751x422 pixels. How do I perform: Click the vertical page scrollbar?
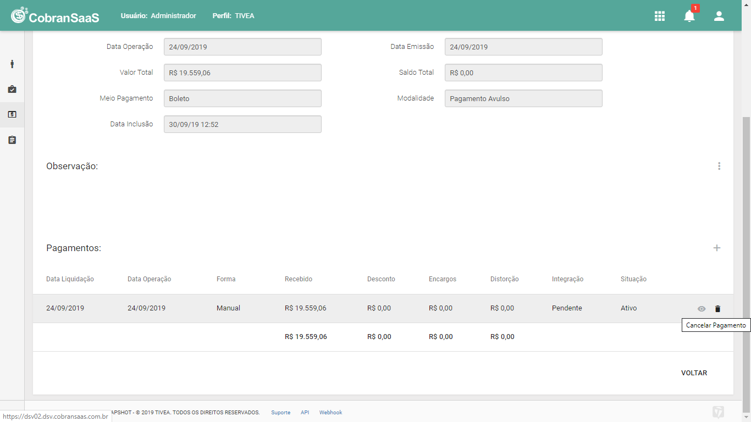click(x=746, y=258)
